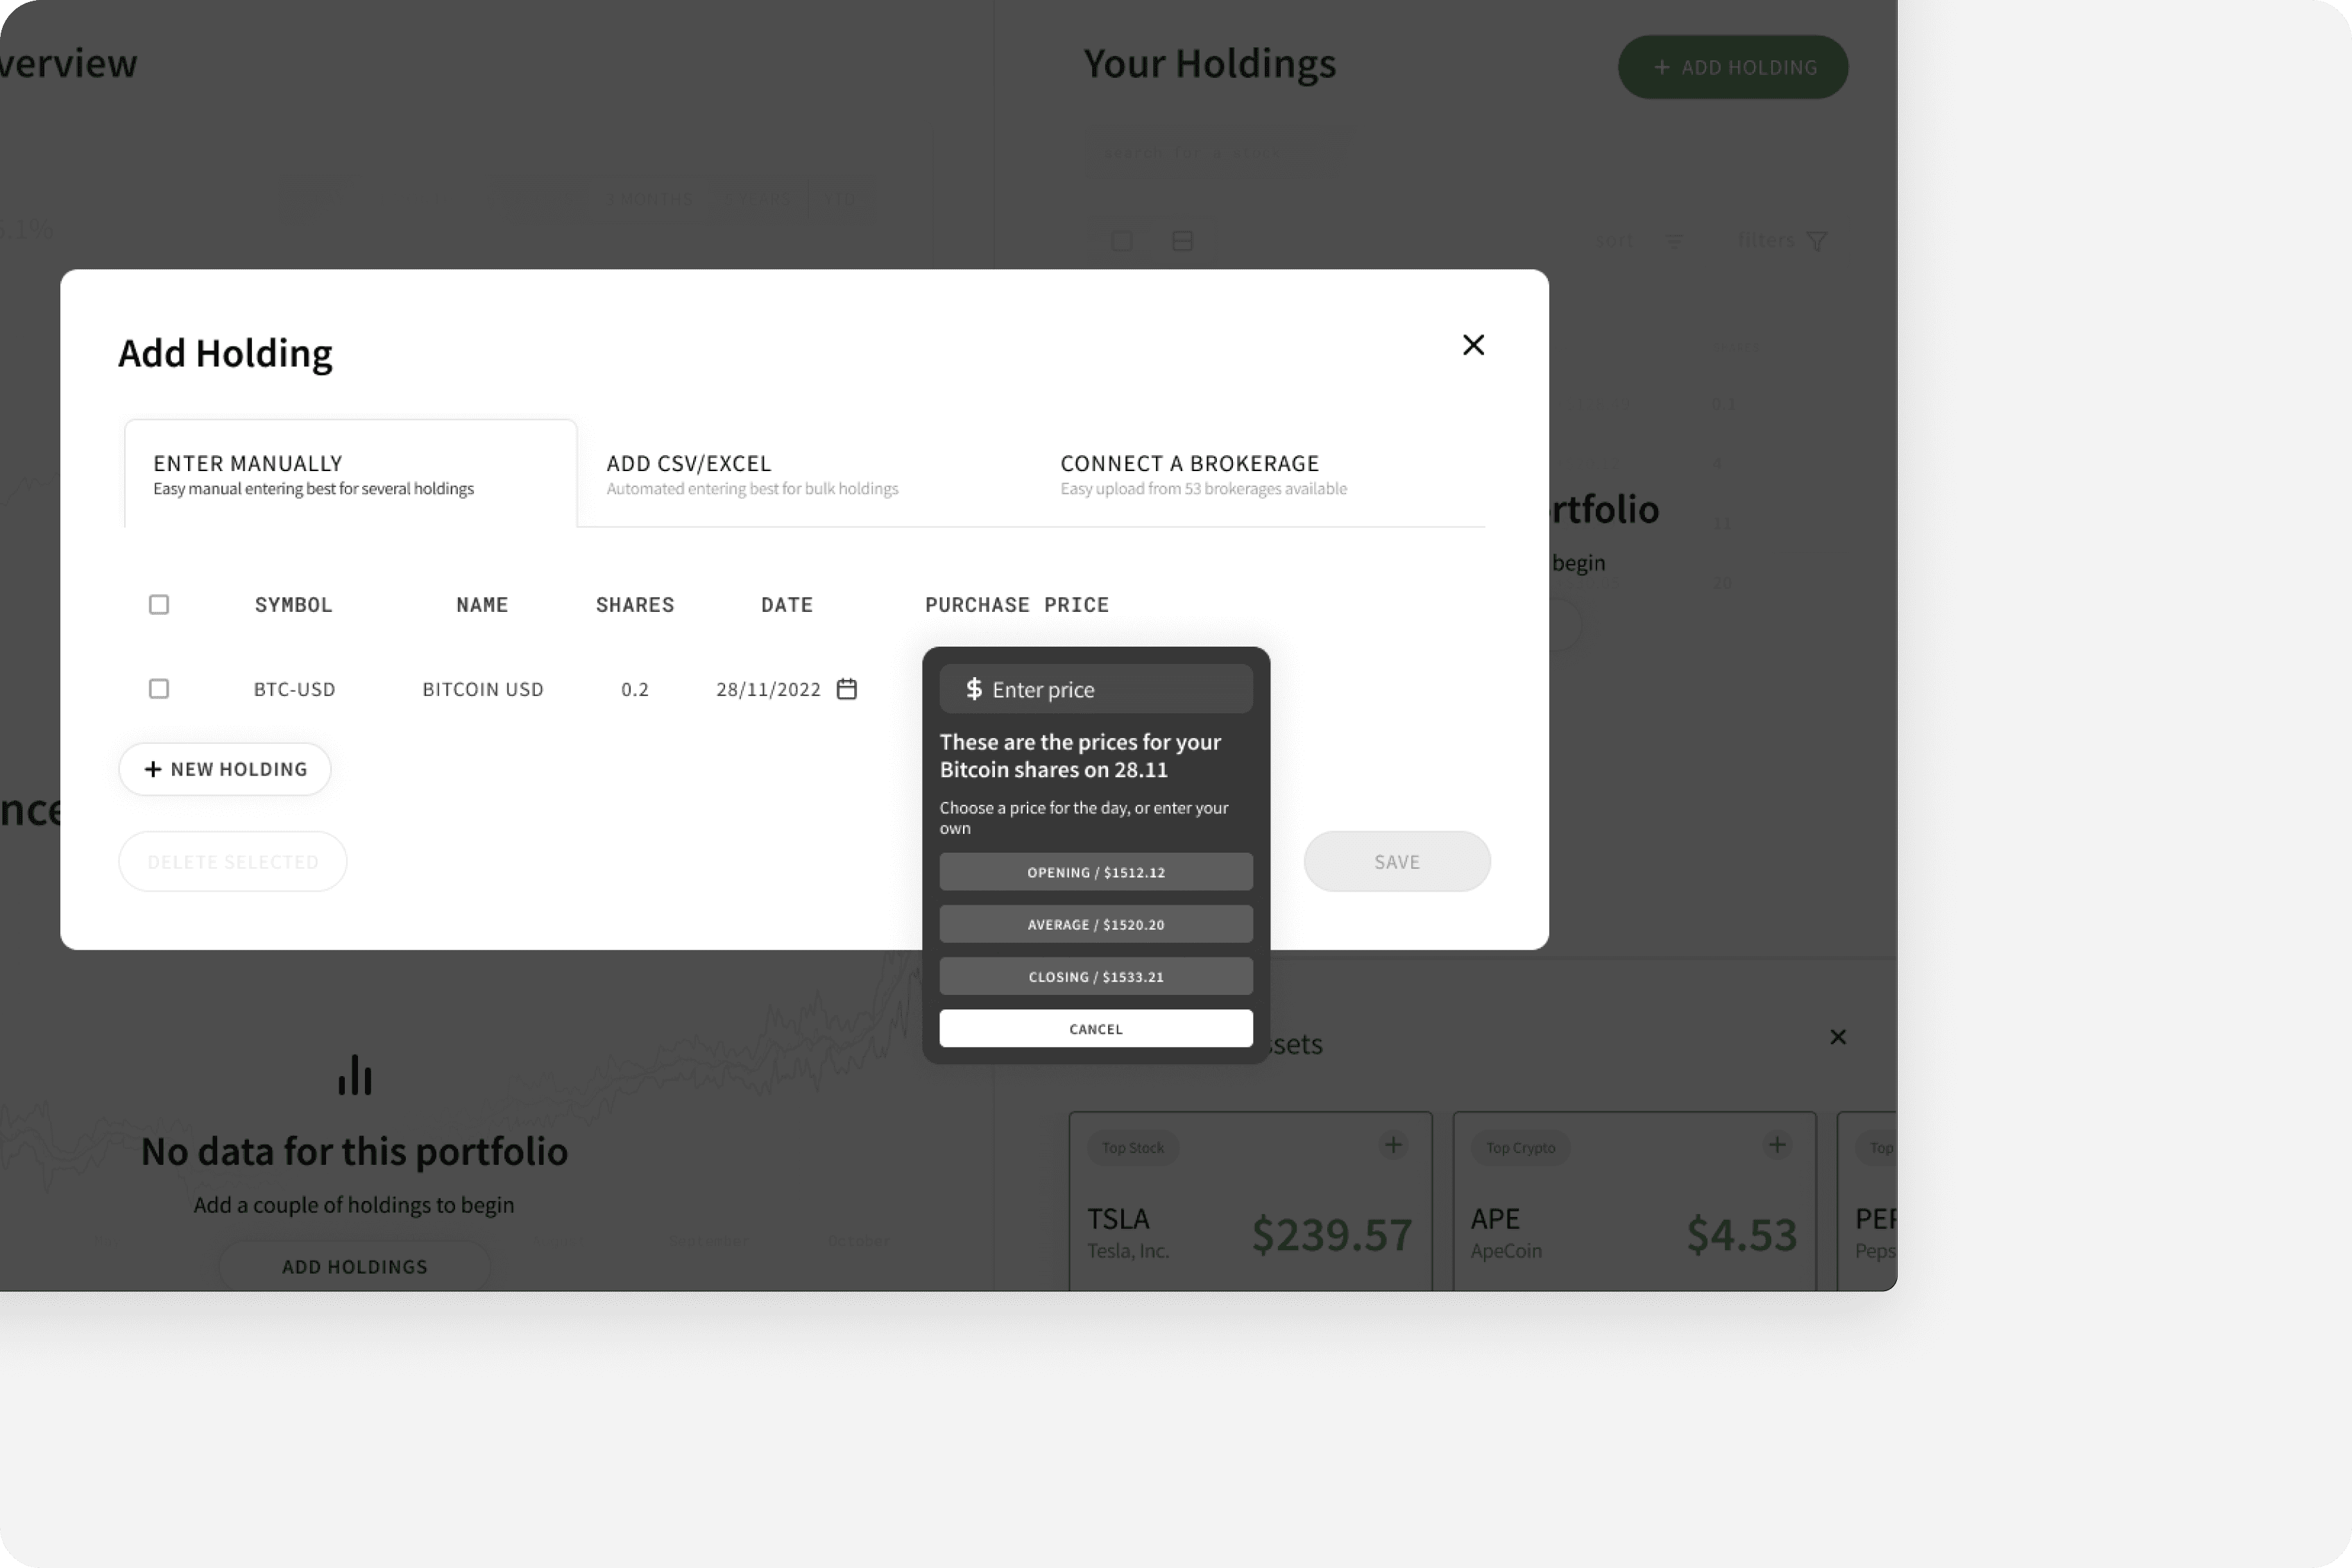Screen dimensions: 2352x1568
Task: Select the Enter Manually tab
Action: pyautogui.click(x=351, y=474)
